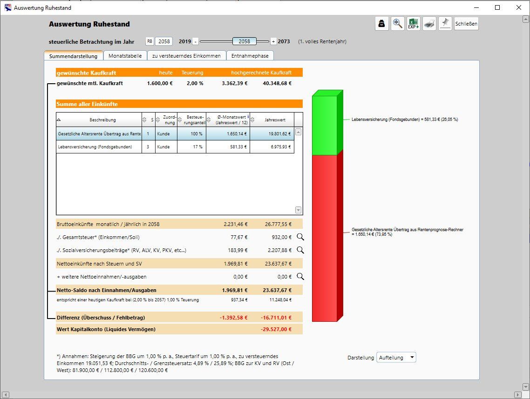Open the Entnahmephase tab
Image resolution: width=530 pixels, height=399 pixels.
click(250, 56)
